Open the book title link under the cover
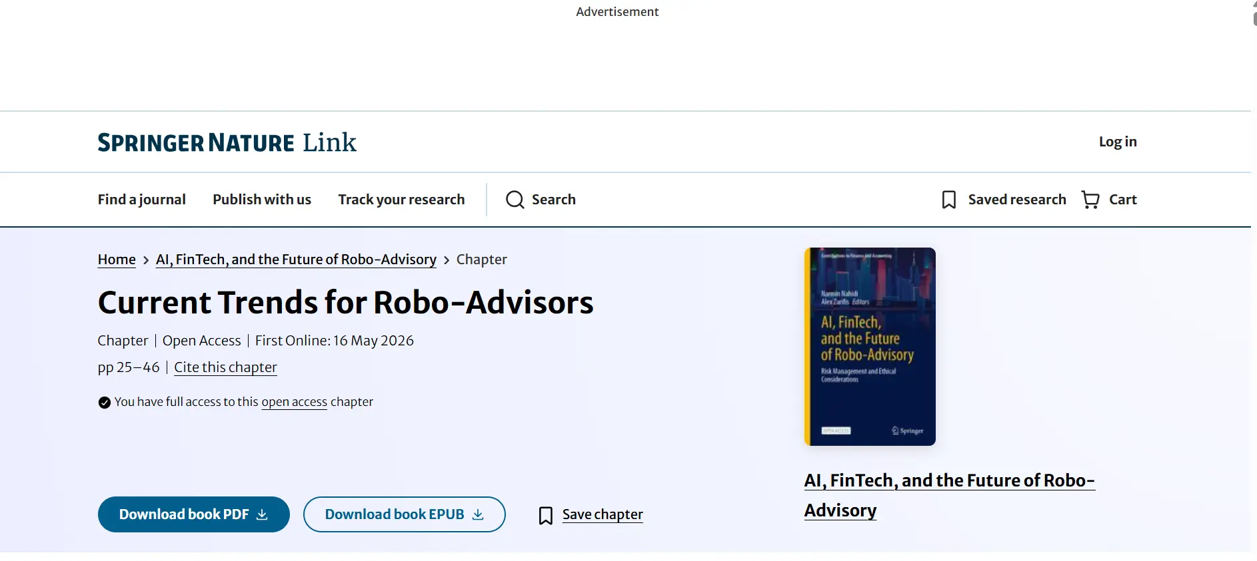Screen dimensions: 1257x561 pos(949,495)
